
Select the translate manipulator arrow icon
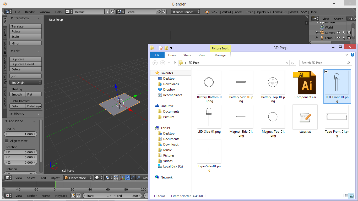pyautogui.click(x=128, y=178)
